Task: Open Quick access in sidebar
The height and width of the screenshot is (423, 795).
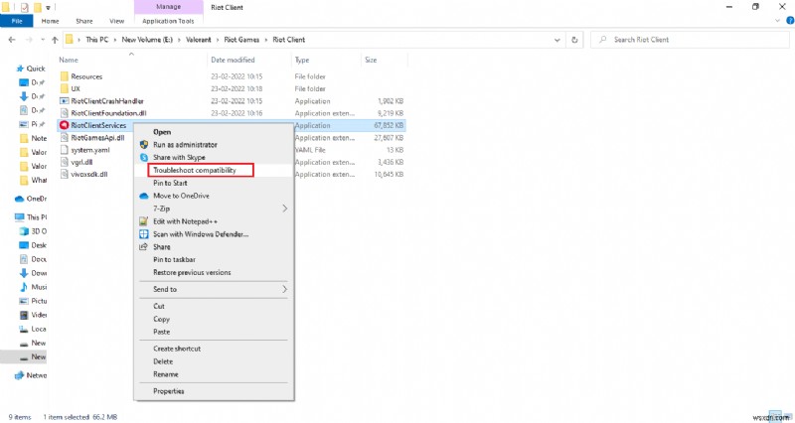Action: point(31,69)
